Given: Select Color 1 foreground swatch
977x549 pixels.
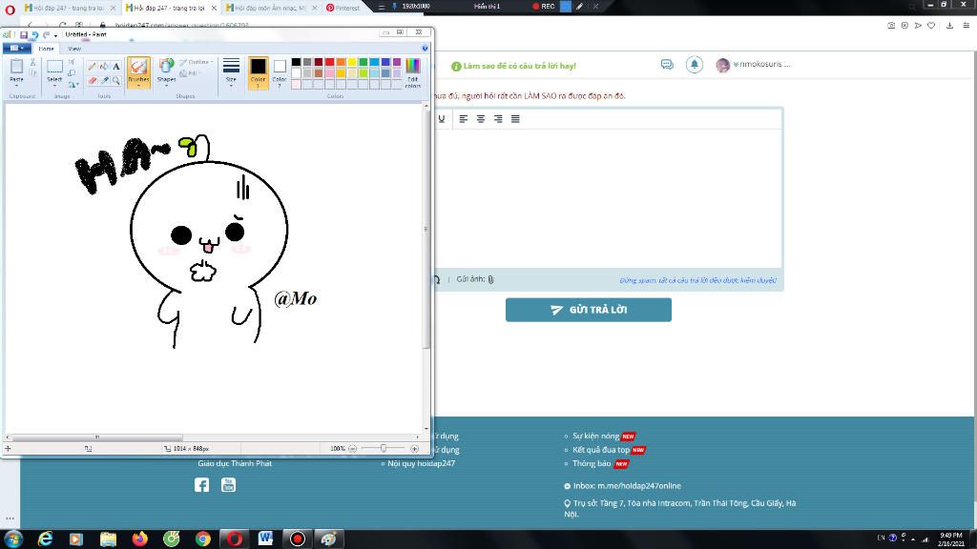Looking at the screenshot, I should (x=258, y=72).
